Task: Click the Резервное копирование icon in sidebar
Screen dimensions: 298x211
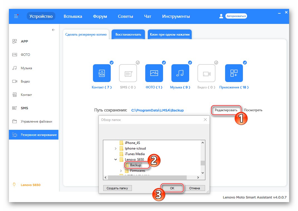Action: [x=15, y=135]
